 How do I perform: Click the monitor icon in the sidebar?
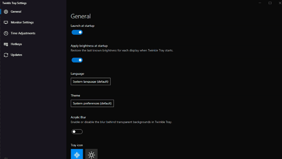tap(6, 22)
